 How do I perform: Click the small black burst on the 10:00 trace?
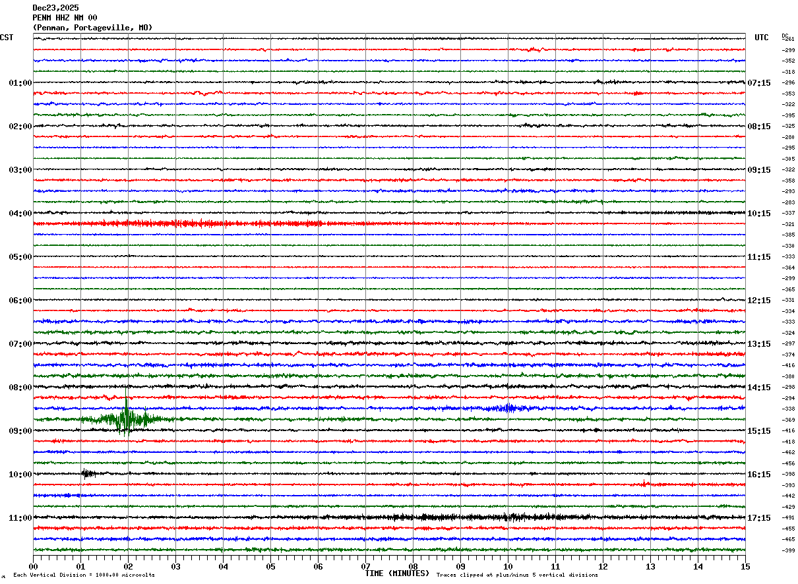88,473
